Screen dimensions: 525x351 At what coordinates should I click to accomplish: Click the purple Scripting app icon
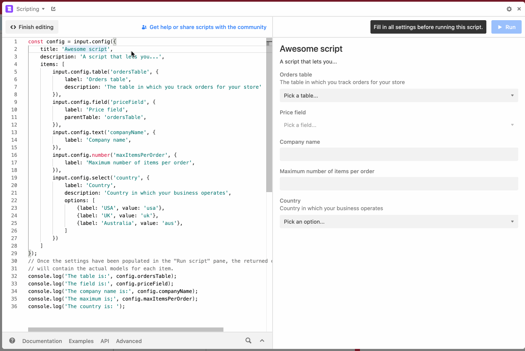coord(9,9)
